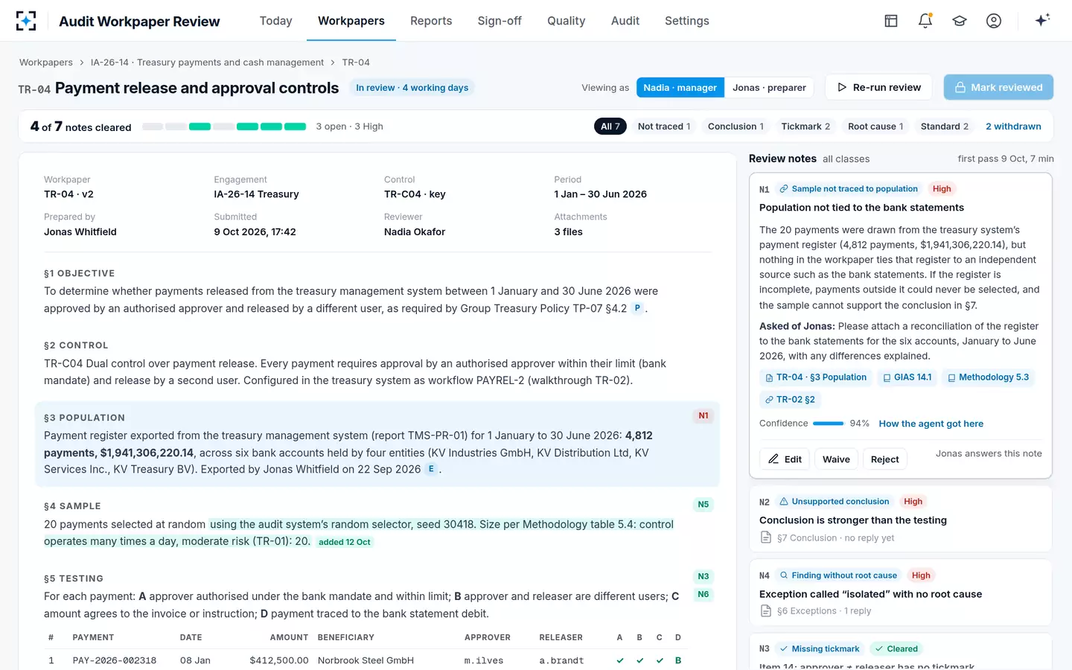Show the 2 withdrawn notes
This screenshot has height=670, width=1072.
tap(1013, 127)
